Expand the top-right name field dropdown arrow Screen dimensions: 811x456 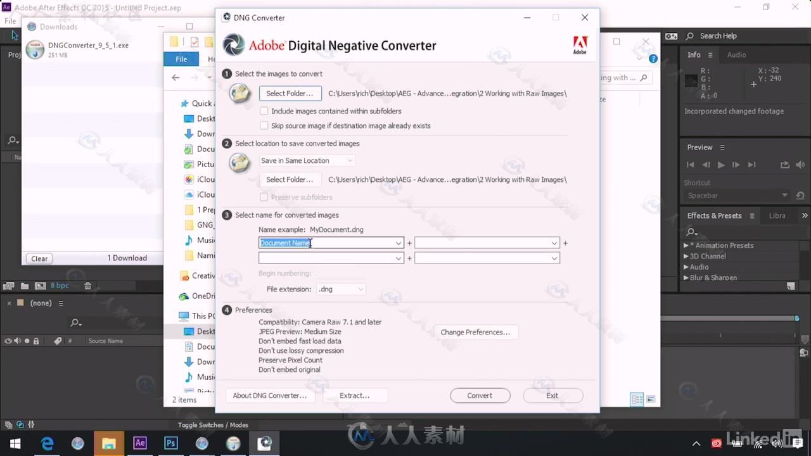pos(554,243)
